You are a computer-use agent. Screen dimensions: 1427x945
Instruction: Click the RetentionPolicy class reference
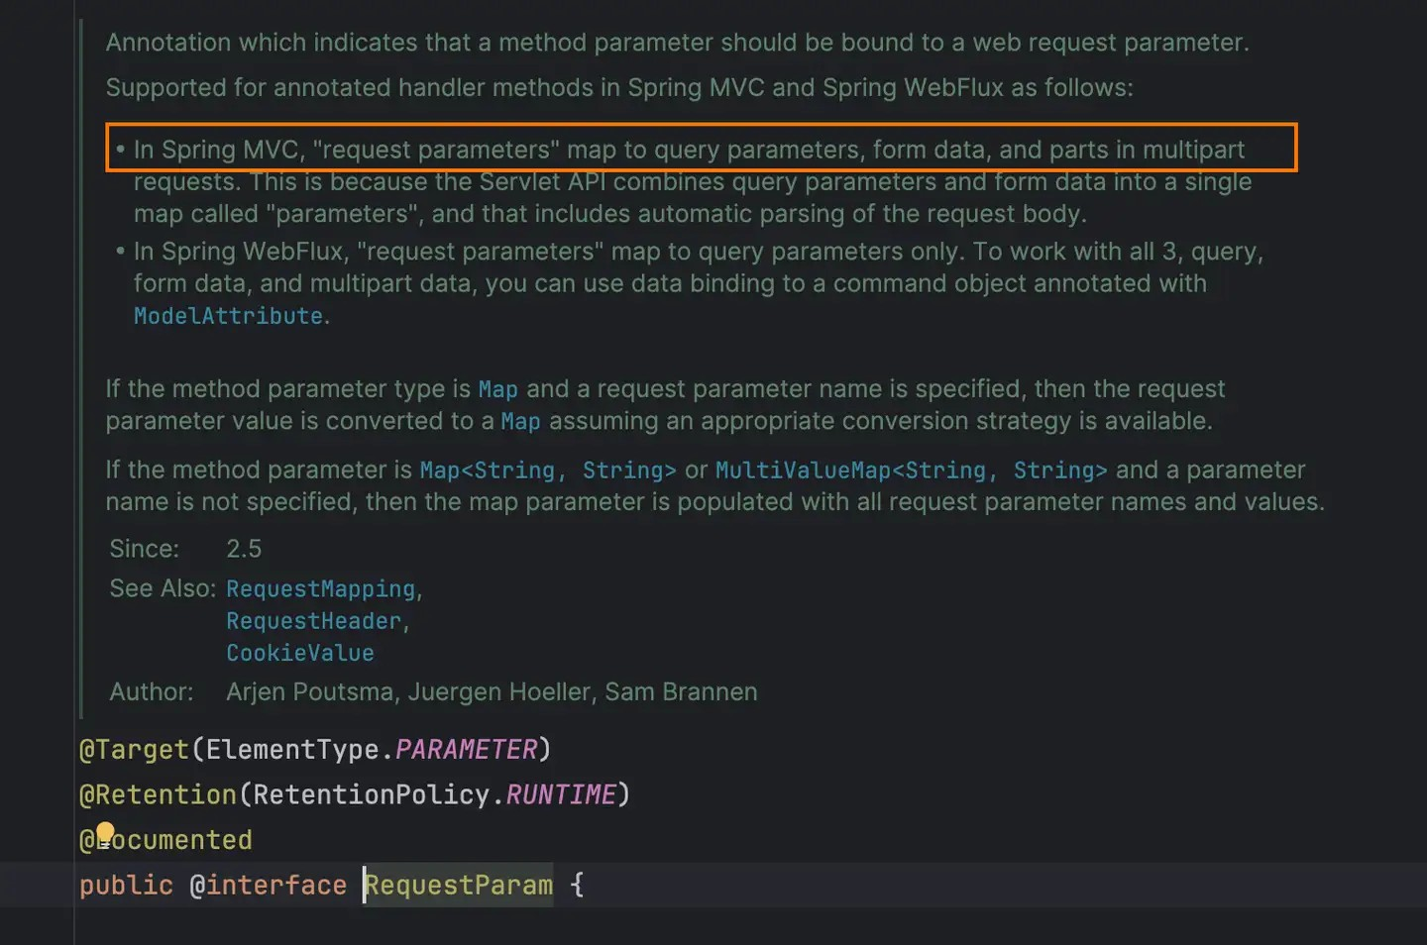coord(371,795)
